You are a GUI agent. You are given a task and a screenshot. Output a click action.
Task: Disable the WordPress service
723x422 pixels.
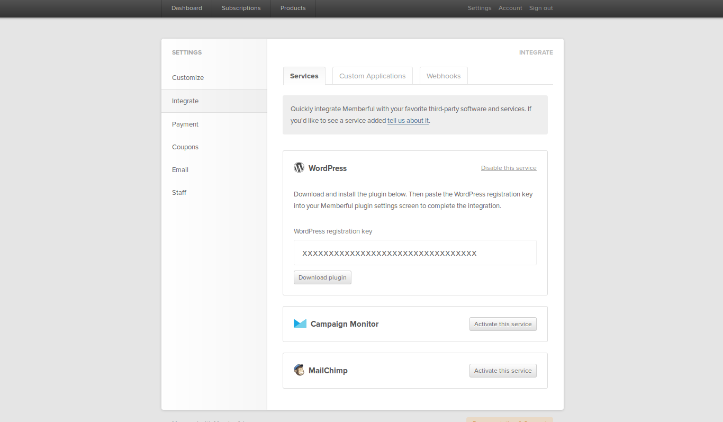509,168
